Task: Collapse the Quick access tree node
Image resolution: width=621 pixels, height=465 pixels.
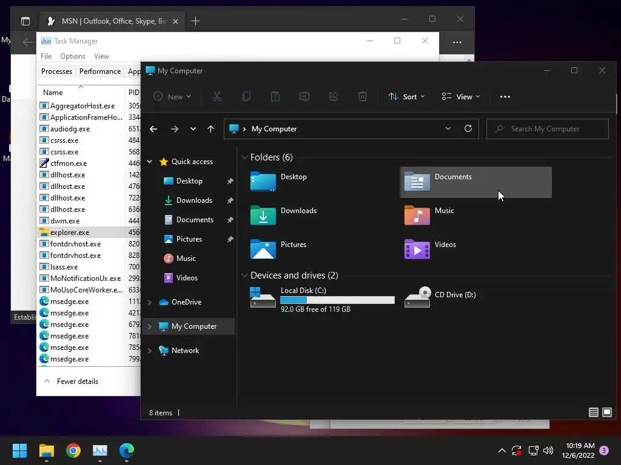Action: pos(150,161)
